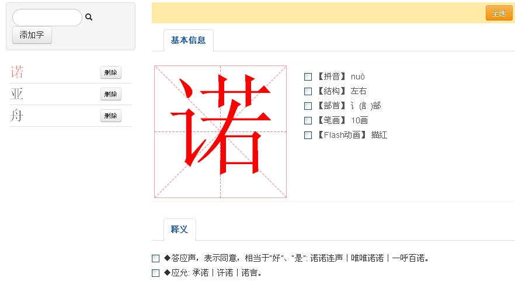
Task: Delete the 亚 entry with 删除
Action: (111, 94)
